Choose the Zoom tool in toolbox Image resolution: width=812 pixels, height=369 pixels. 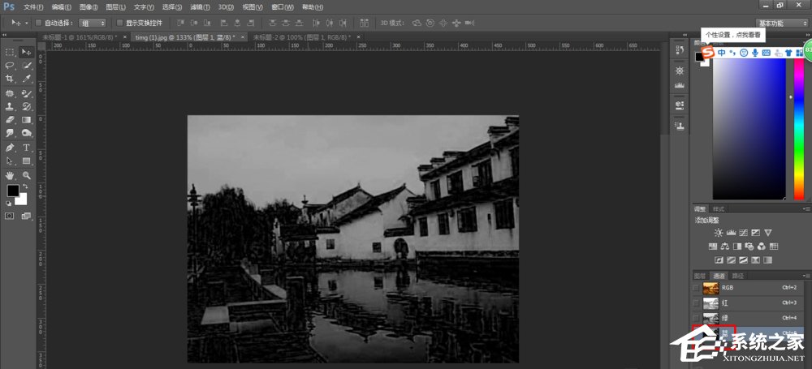[x=26, y=174]
